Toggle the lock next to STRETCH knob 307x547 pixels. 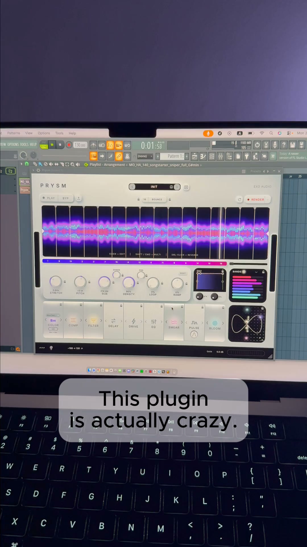(x=65, y=282)
